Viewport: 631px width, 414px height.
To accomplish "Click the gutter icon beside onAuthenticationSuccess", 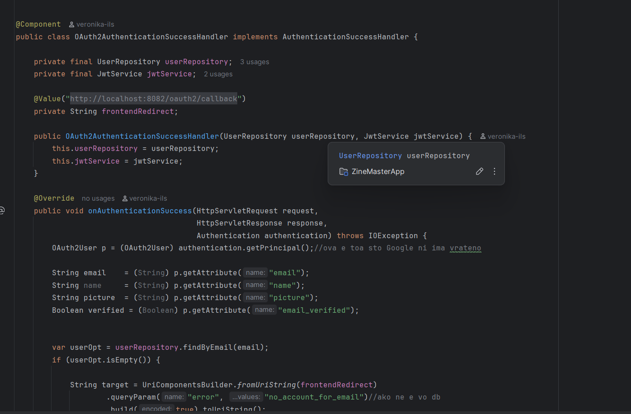I will pyautogui.click(x=2, y=210).
